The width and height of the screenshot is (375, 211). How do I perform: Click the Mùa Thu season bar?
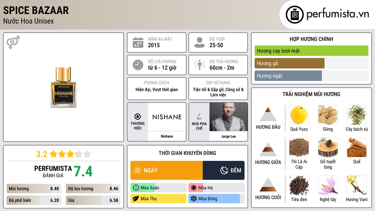click(159, 199)
